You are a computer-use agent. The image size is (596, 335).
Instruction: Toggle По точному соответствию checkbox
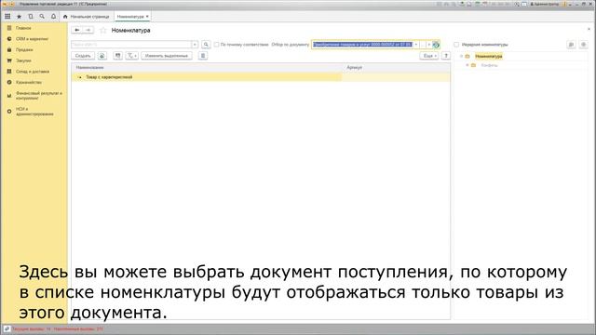tap(216, 45)
